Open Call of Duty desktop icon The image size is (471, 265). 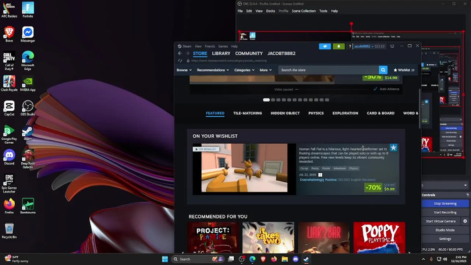[x=9, y=61]
